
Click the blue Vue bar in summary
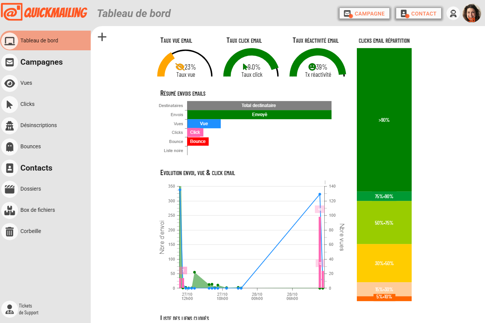(204, 124)
